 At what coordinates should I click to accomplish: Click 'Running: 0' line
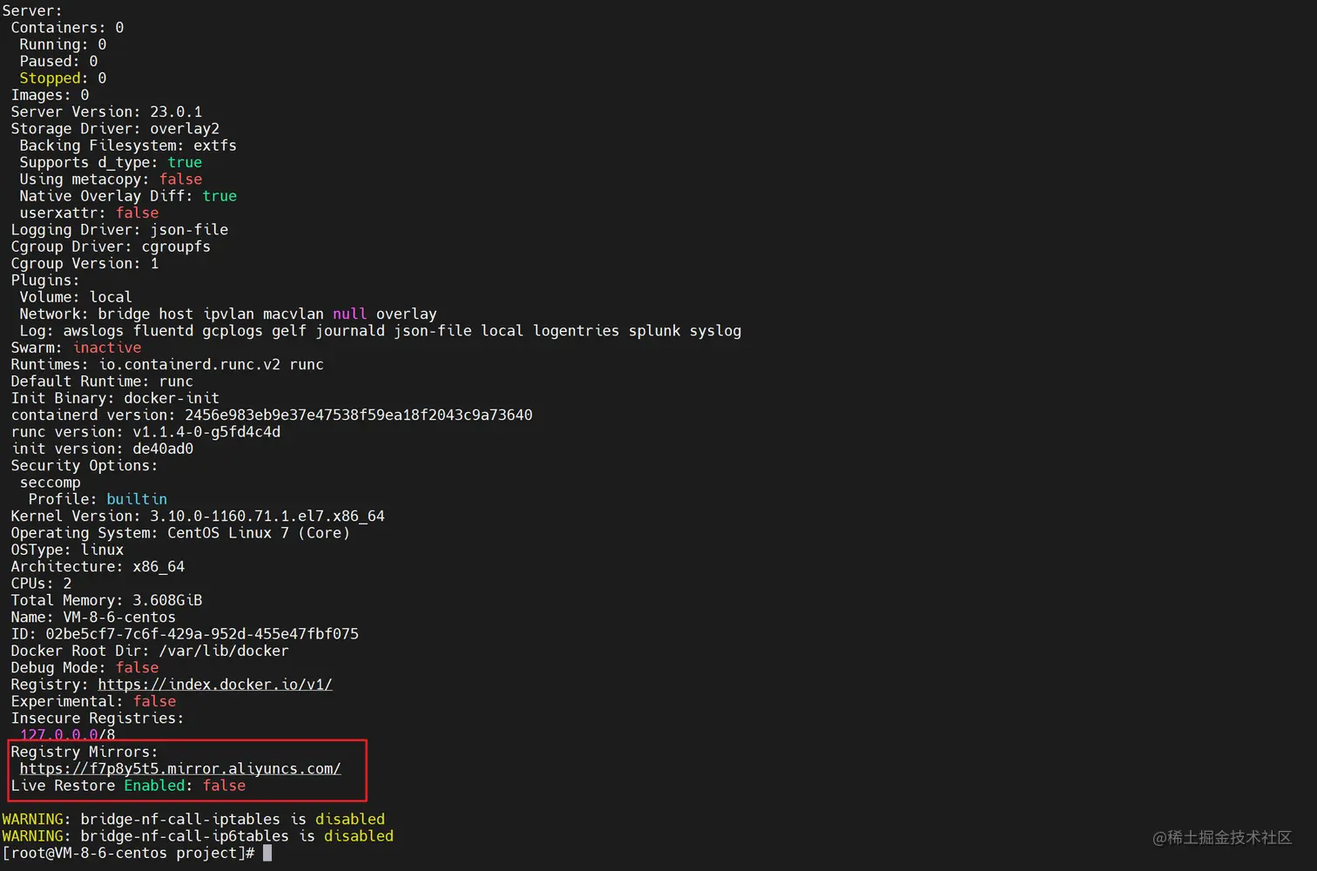63,44
